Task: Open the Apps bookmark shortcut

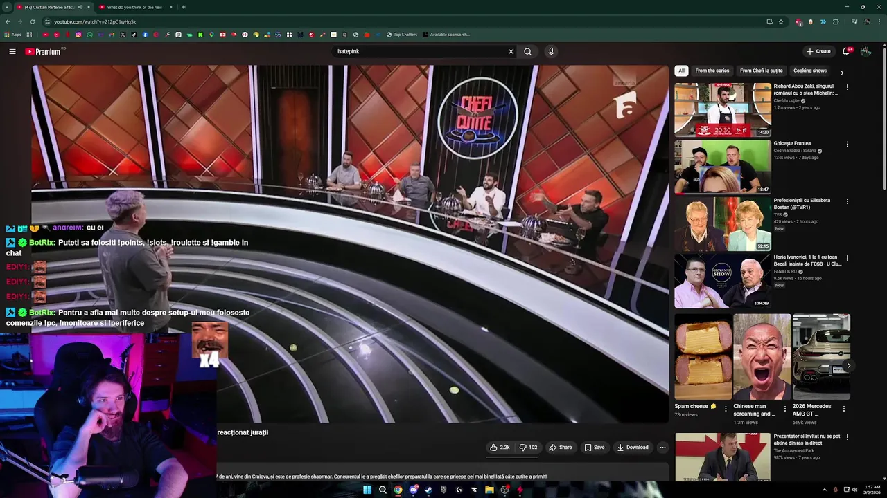Action: click(x=13, y=35)
